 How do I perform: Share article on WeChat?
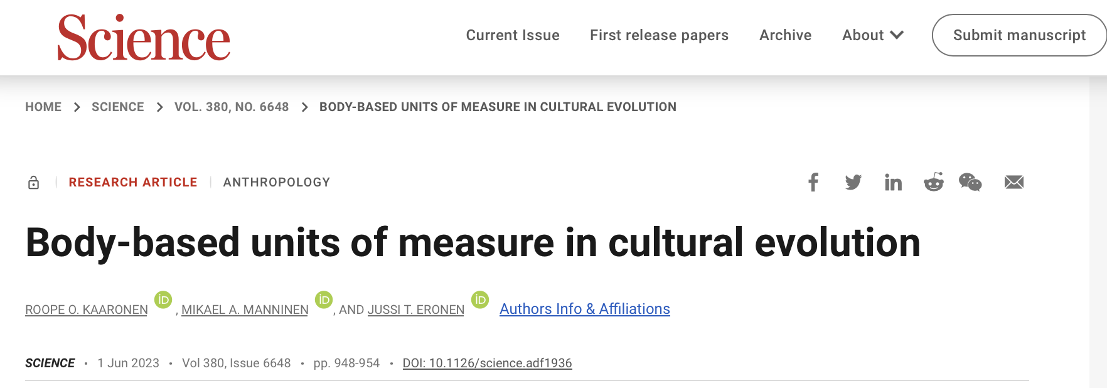[970, 183]
